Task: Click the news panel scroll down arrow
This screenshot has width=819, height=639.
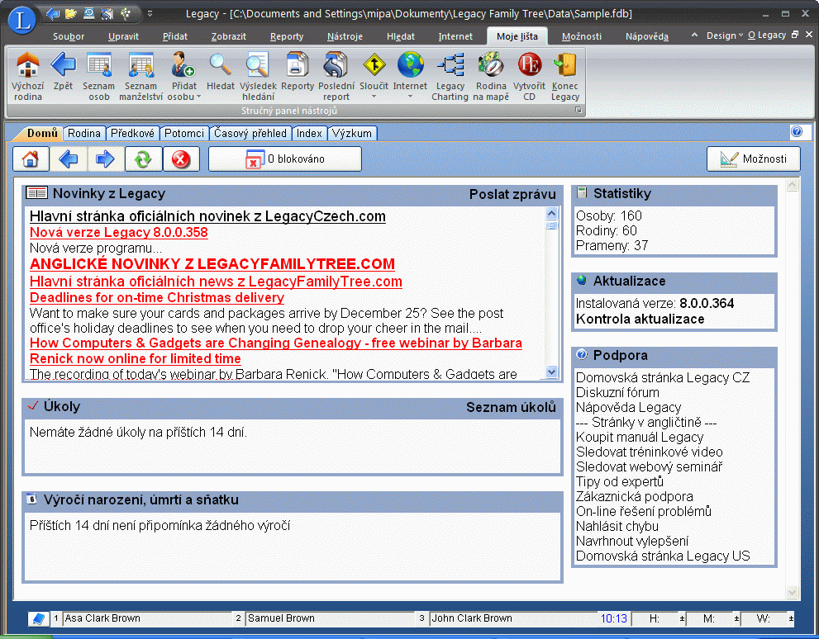Action: 551,372
